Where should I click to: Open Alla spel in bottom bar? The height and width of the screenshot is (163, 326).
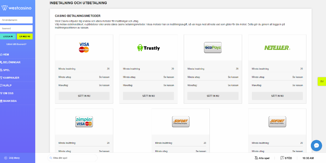click(262, 158)
